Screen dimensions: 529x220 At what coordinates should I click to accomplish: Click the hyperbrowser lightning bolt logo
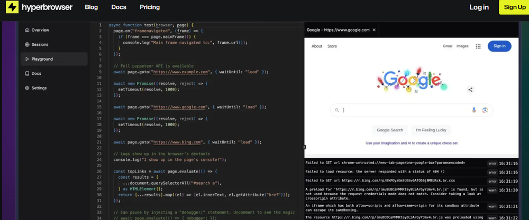point(13,7)
